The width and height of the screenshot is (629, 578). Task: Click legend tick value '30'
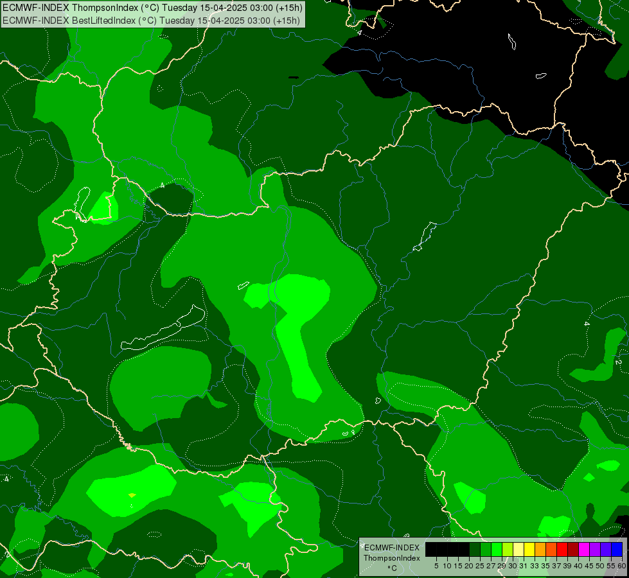(x=513, y=566)
